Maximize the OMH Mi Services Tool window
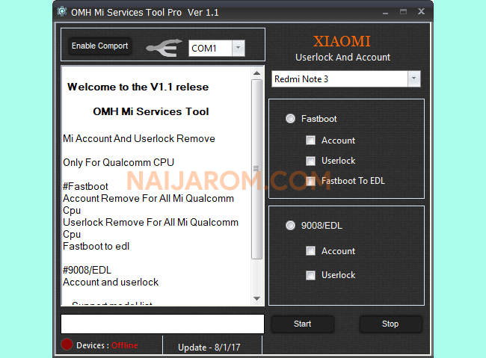The image size is (486, 358). [x=403, y=12]
